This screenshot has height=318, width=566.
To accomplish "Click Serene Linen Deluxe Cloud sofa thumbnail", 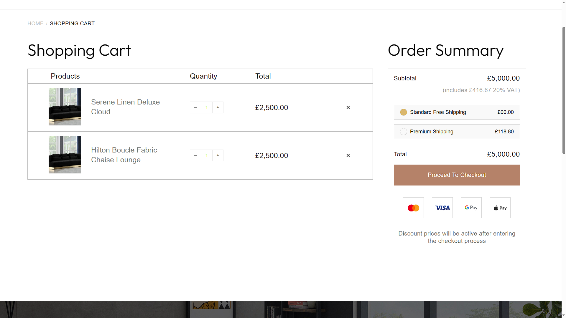I will point(65,107).
